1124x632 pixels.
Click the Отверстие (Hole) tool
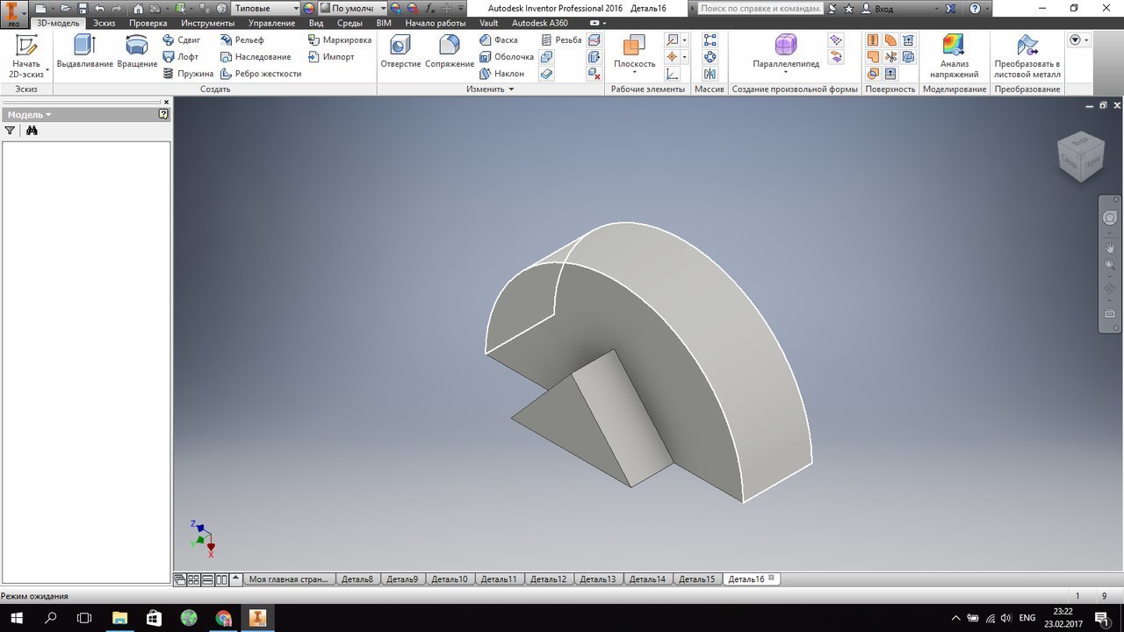pos(400,52)
